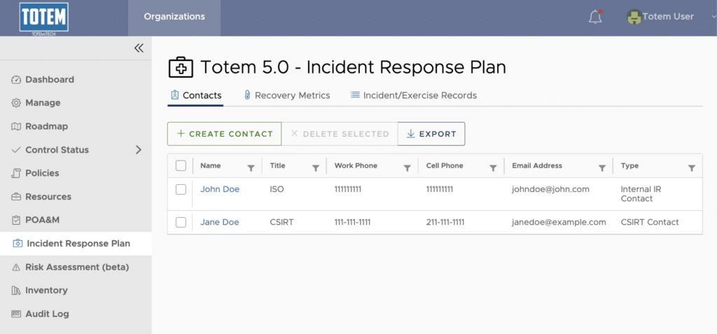Expand the Control Status submenu arrow
The height and width of the screenshot is (334, 717).
point(139,150)
